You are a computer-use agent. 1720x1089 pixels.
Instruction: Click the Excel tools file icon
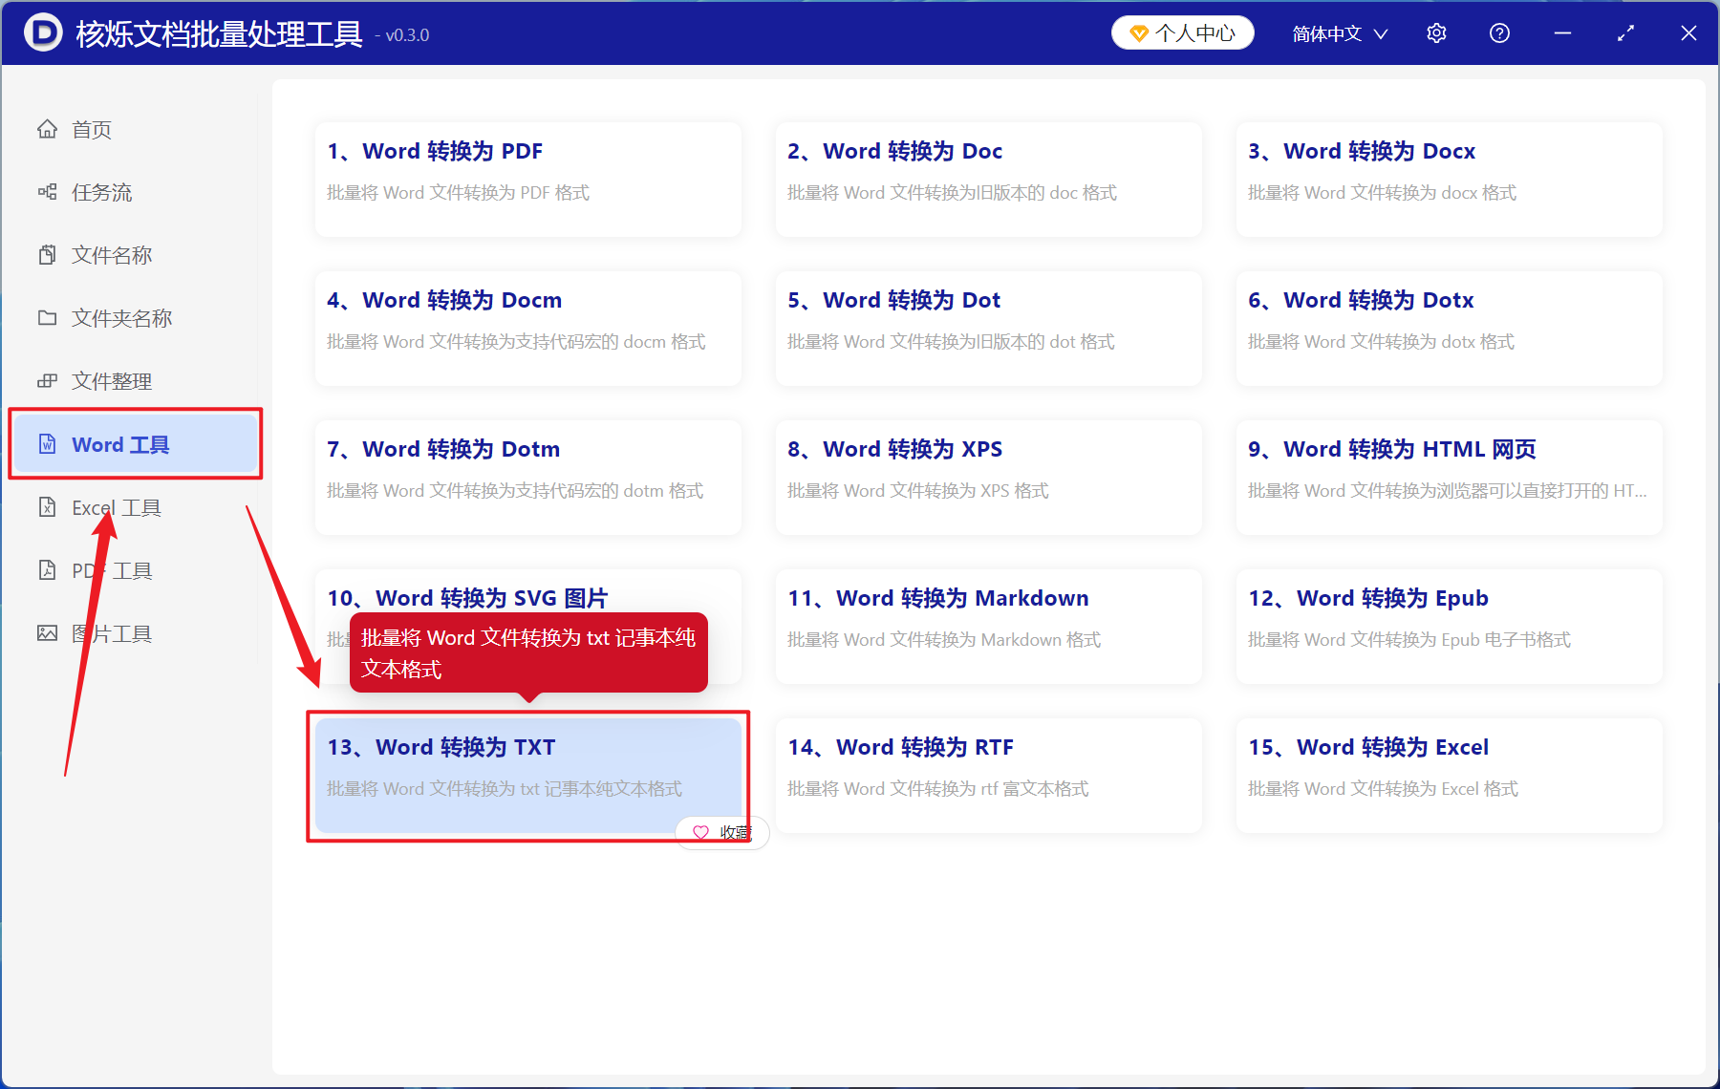47,507
